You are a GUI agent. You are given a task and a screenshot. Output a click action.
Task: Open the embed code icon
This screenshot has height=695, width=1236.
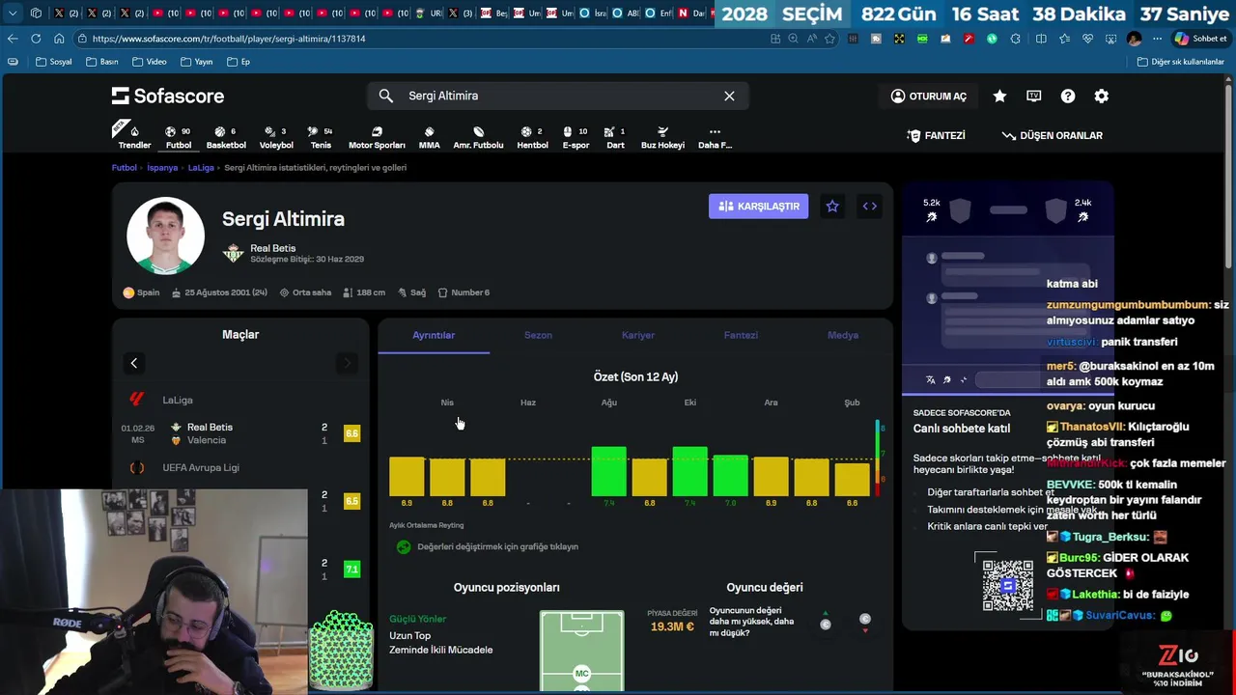click(x=870, y=206)
